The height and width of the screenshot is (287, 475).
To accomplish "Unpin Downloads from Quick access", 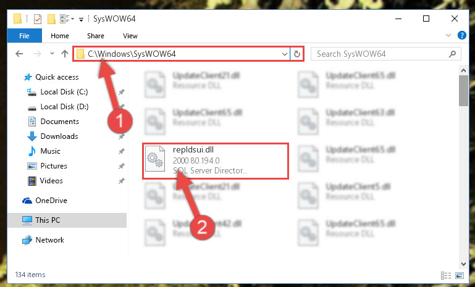I will pos(122,136).
